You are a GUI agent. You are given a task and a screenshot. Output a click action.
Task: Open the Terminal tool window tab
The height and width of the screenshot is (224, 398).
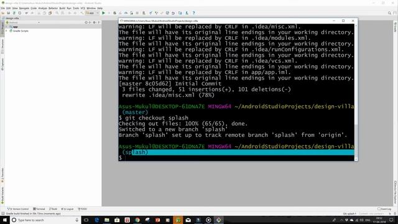[x=39, y=209]
